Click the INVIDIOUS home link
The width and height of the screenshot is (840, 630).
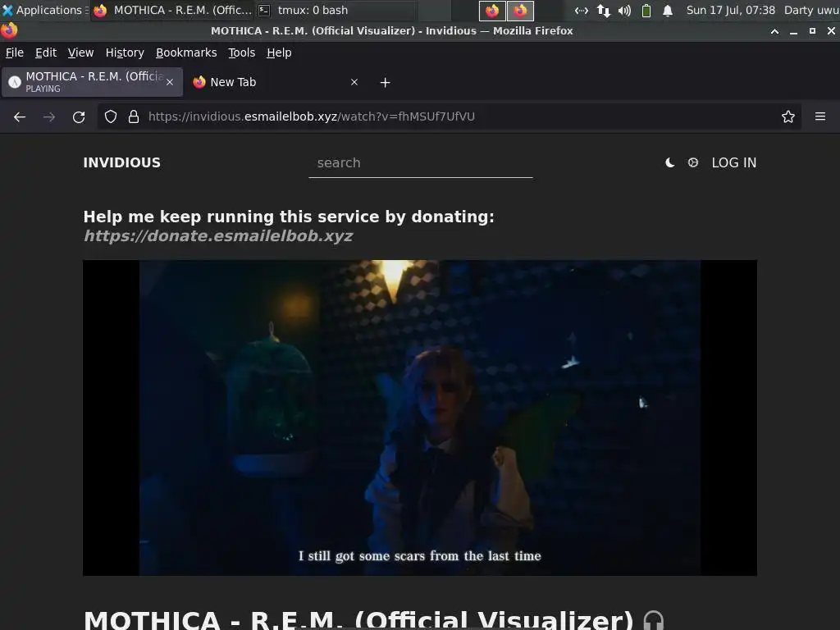(121, 162)
